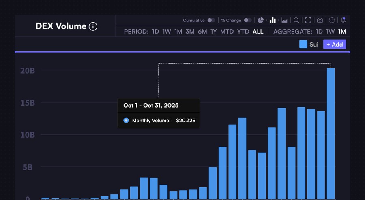Viewport: 365px width, 200px height.
Task: Click the 10B axis label
Action: pos(28,135)
